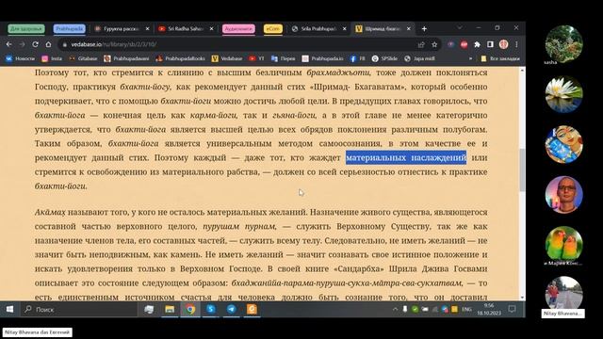Screen dimensions: 603x339
Task: Open the tab search dropdown chevron
Action: pyautogui.click(x=460, y=27)
